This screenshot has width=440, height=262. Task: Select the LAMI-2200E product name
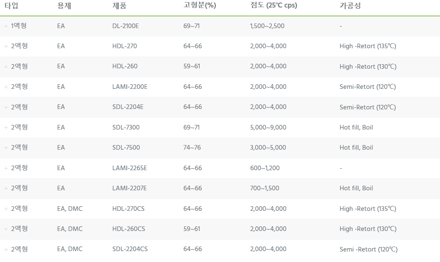tap(129, 87)
